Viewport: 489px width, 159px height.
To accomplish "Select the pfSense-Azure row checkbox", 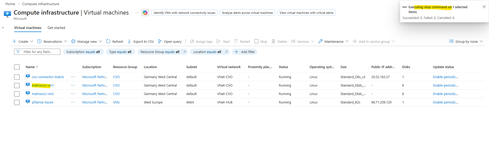I will pos(17,102).
